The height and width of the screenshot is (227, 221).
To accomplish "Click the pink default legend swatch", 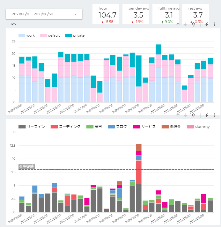I will (43, 36).
